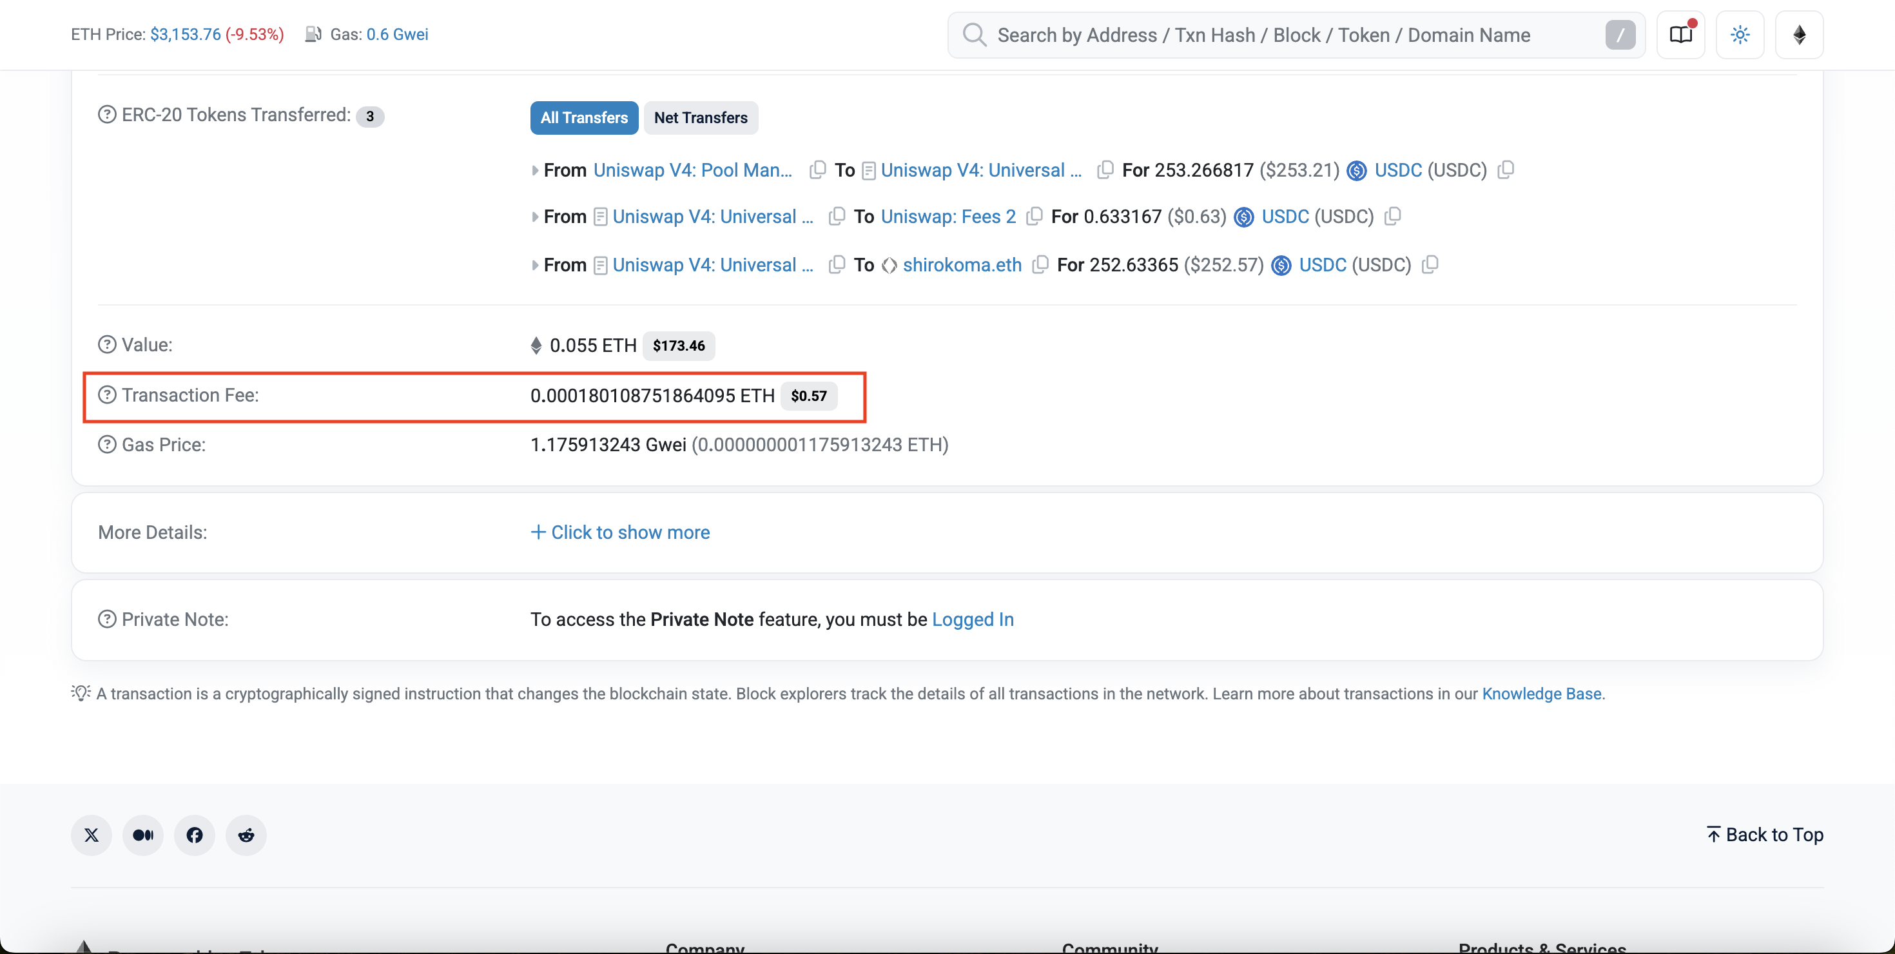Open the Etherscan X (Twitter) page
The width and height of the screenshot is (1895, 954).
click(92, 835)
